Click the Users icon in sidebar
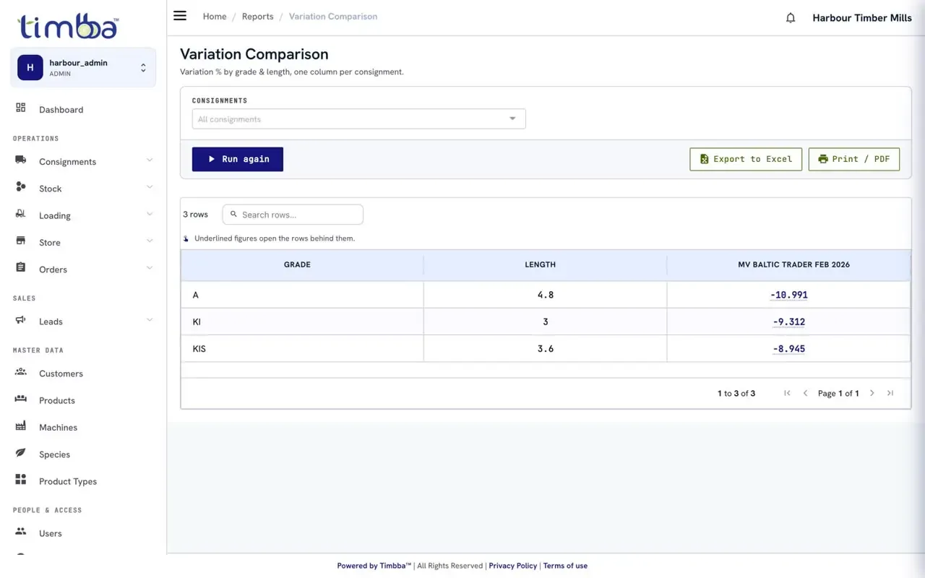The height and width of the screenshot is (578, 925). (x=21, y=532)
